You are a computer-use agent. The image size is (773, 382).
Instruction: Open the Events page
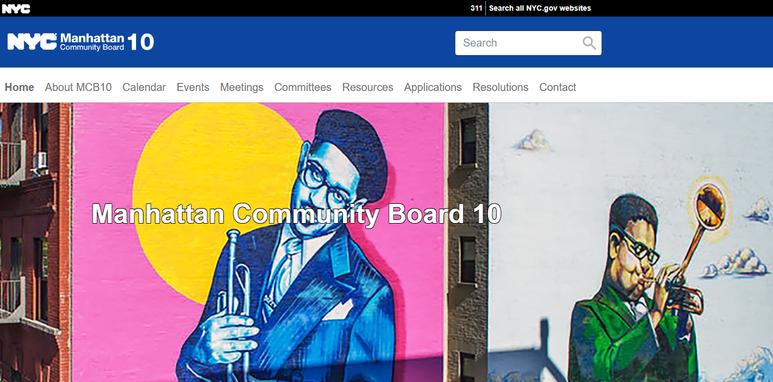coord(193,87)
